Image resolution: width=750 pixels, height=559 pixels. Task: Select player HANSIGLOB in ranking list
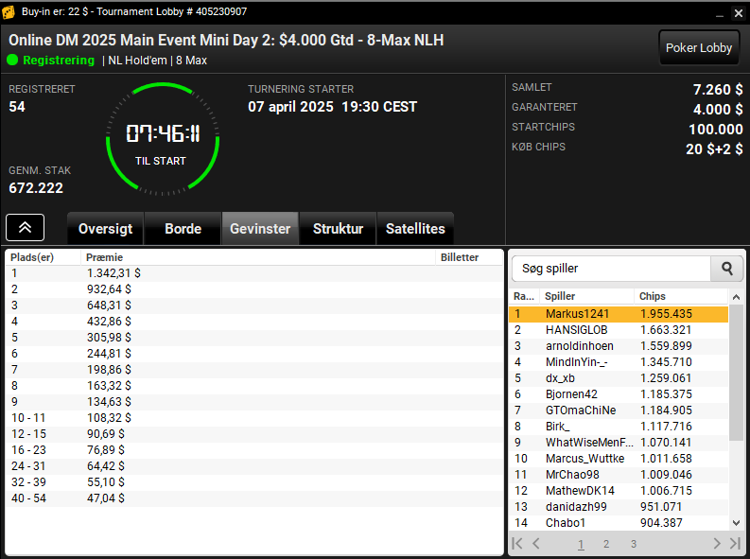[x=619, y=330]
